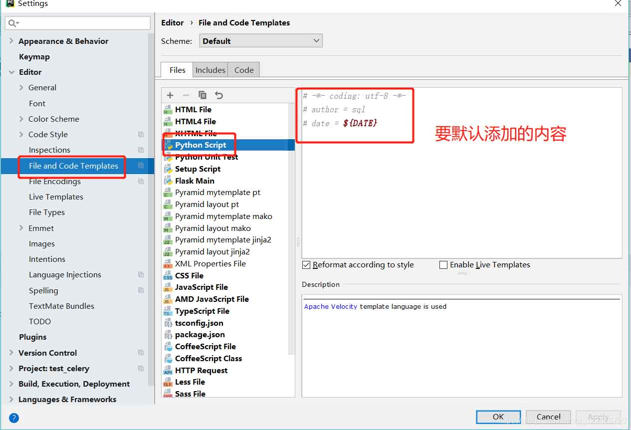Click the Pyramid mytemplate pt icon
The width and height of the screenshot is (631, 430).
pos(168,193)
